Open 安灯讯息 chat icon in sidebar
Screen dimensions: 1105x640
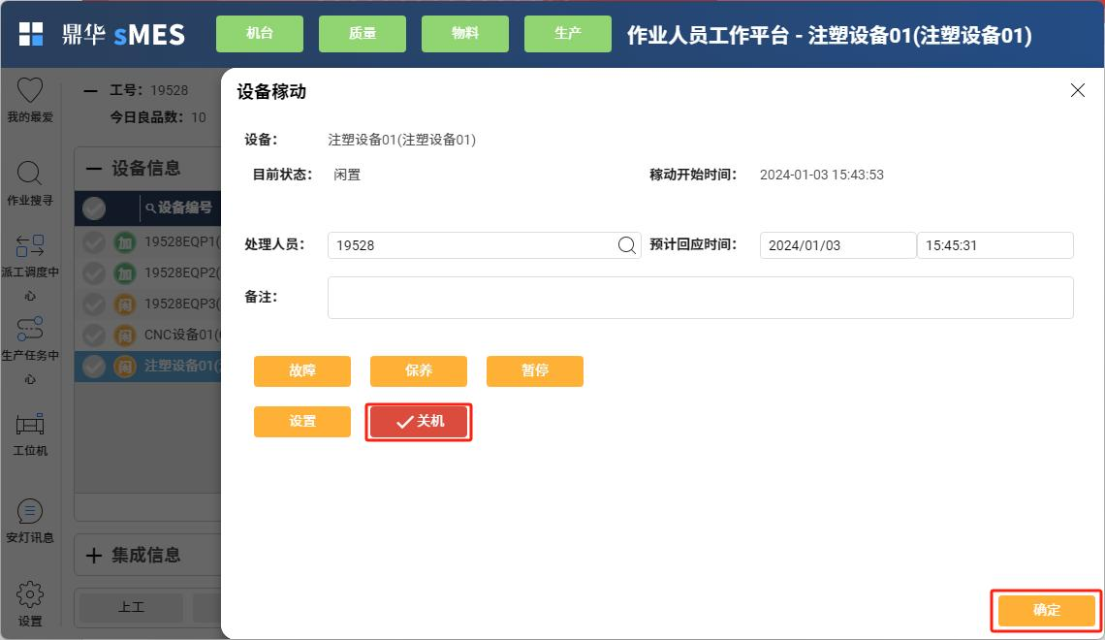click(x=30, y=511)
